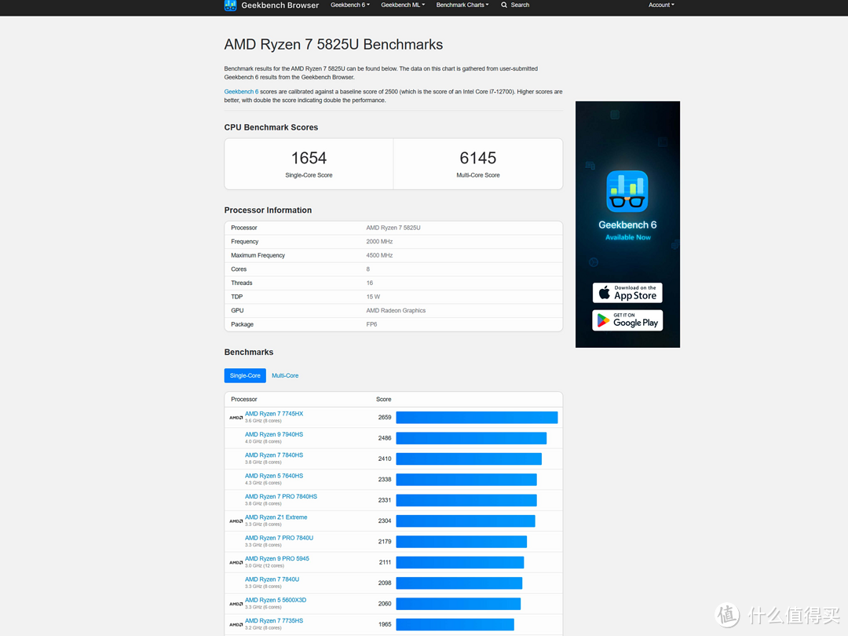Open the Geekbench 6 link in description
Viewport: 848px width, 636px height.
coord(241,92)
